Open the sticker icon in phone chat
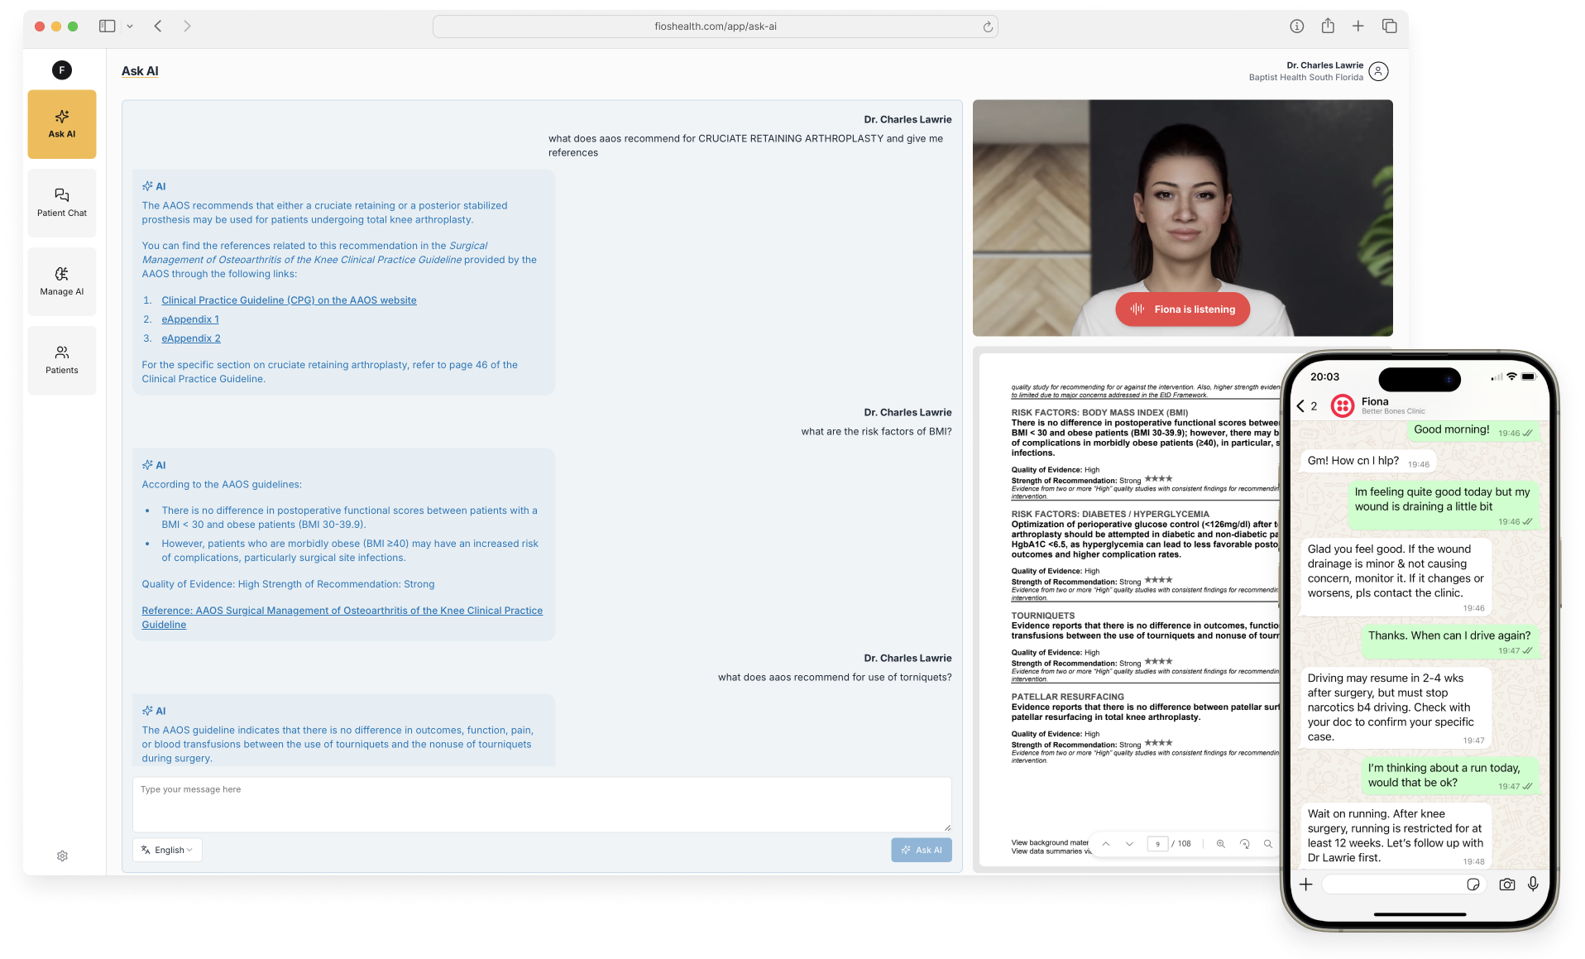 point(1472,885)
